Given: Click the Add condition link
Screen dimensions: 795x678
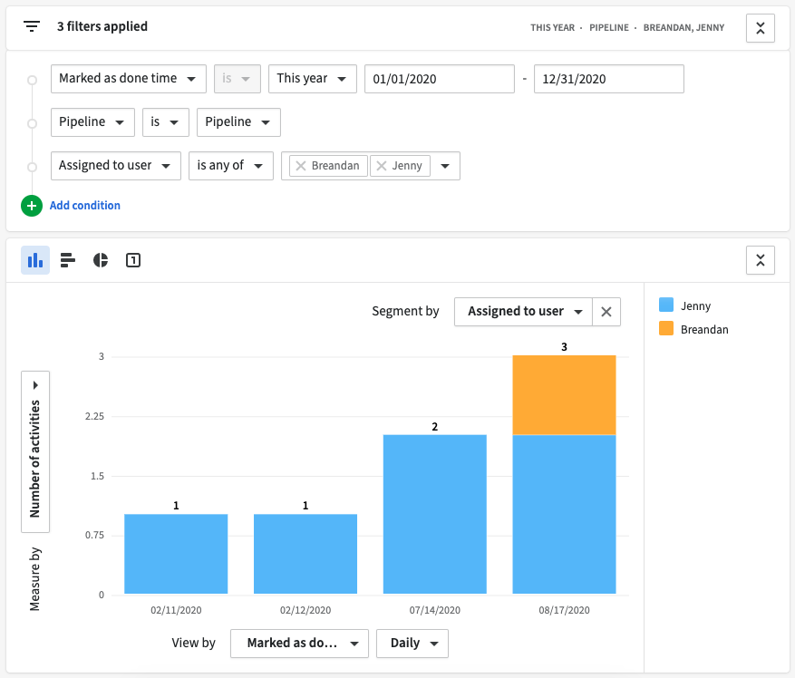Looking at the screenshot, I should click(84, 206).
